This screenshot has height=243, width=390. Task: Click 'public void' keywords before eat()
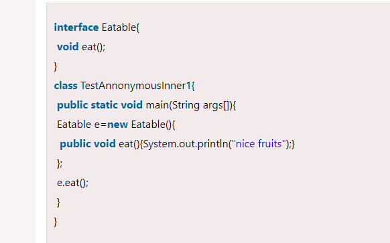point(88,144)
